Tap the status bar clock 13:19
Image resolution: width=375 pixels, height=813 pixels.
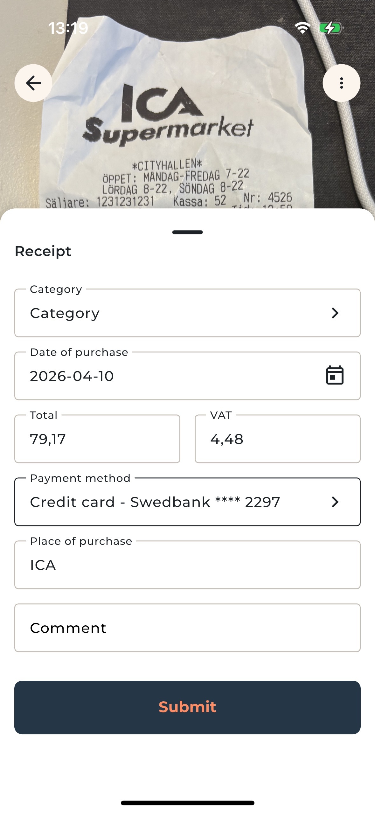coord(68,28)
